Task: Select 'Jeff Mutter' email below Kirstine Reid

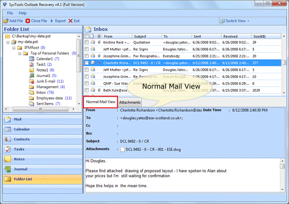Action: click(x=182, y=49)
